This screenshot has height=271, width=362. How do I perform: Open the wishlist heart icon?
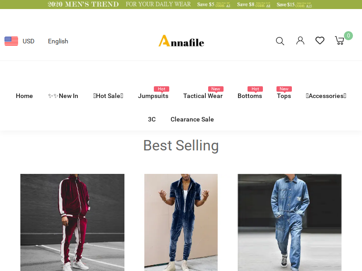[x=320, y=41]
